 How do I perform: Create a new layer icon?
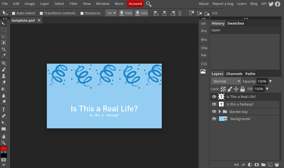270,164
